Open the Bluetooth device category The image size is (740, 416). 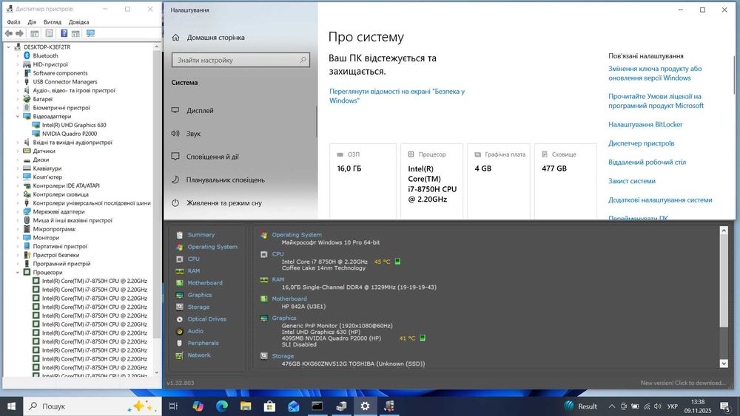point(45,55)
